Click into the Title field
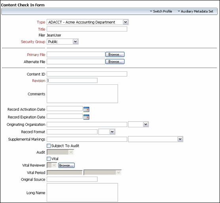 pos(87,29)
